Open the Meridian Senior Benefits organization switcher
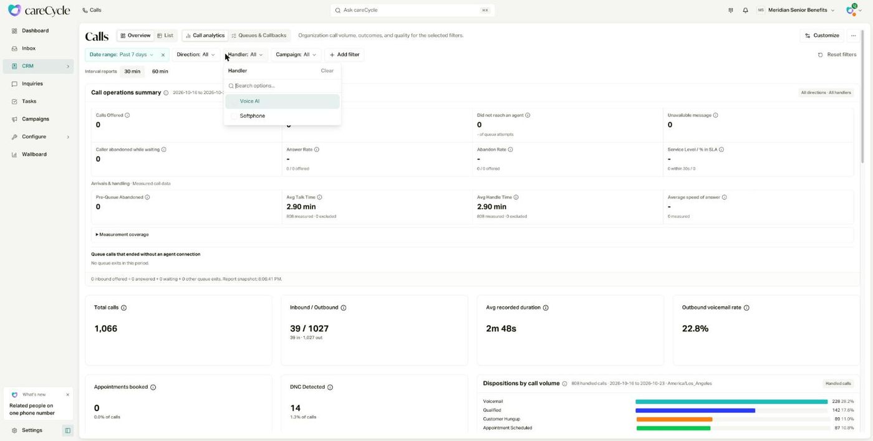The height and width of the screenshot is (441, 873). coord(796,10)
